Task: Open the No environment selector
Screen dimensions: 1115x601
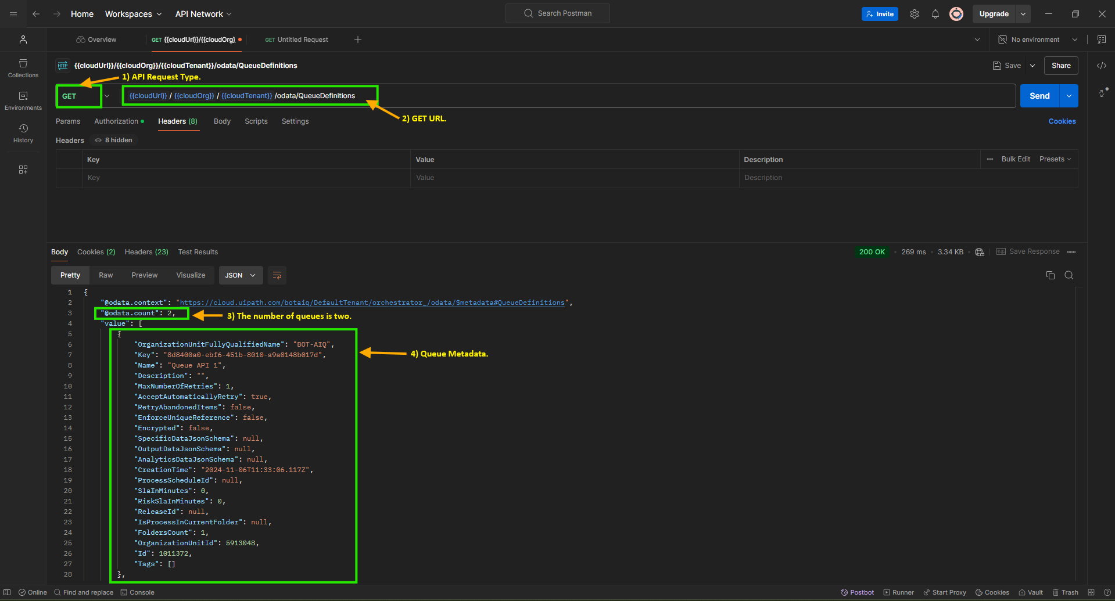Action: tap(1038, 39)
